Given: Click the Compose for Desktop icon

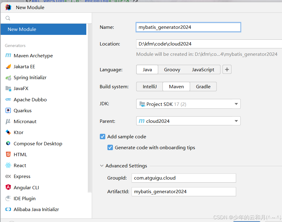Looking at the screenshot, I should [8, 143].
